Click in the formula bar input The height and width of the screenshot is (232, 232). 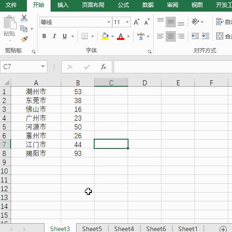click(x=173, y=67)
